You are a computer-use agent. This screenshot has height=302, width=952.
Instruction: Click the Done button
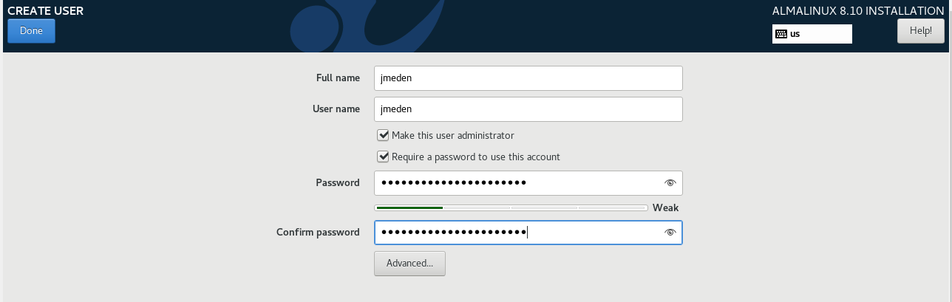(31, 31)
